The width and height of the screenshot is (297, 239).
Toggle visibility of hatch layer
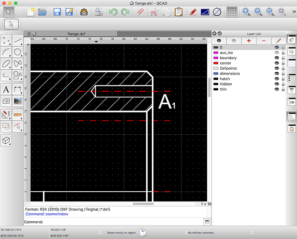(x=277, y=79)
